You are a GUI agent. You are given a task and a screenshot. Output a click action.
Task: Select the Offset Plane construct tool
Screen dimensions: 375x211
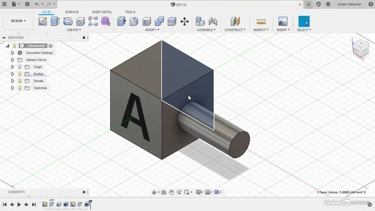pyautogui.click(x=235, y=21)
